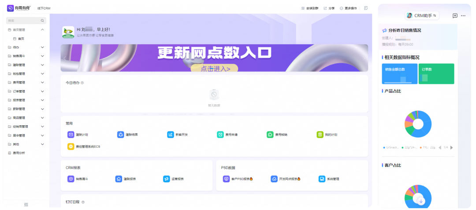476x210 pixels.
Task: Click the 点击进入 banner button
Action: pos(215,69)
